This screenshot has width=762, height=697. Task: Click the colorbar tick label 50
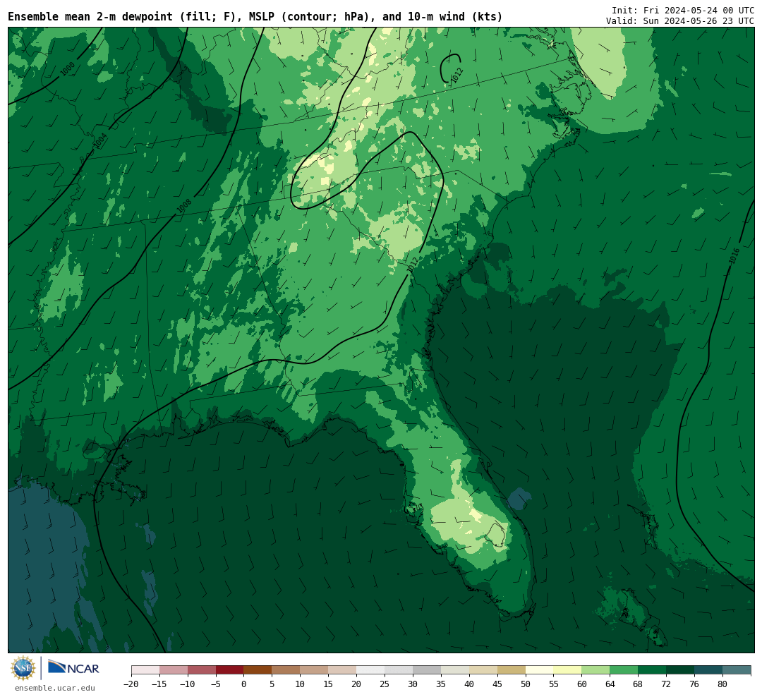pos(526,684)
